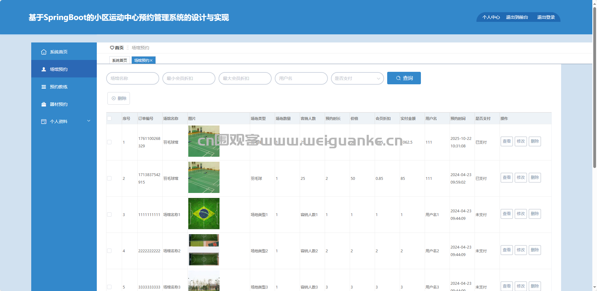Viewport: 597px width, 291px height.
Task: Check the row 4 checkbox for 场馆名称2
Action: [109, 251]
